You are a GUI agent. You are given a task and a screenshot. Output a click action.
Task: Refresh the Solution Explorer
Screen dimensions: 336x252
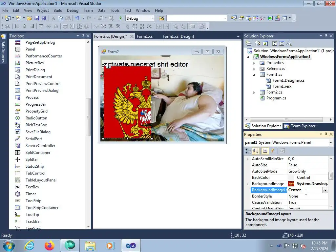point(265,44)
